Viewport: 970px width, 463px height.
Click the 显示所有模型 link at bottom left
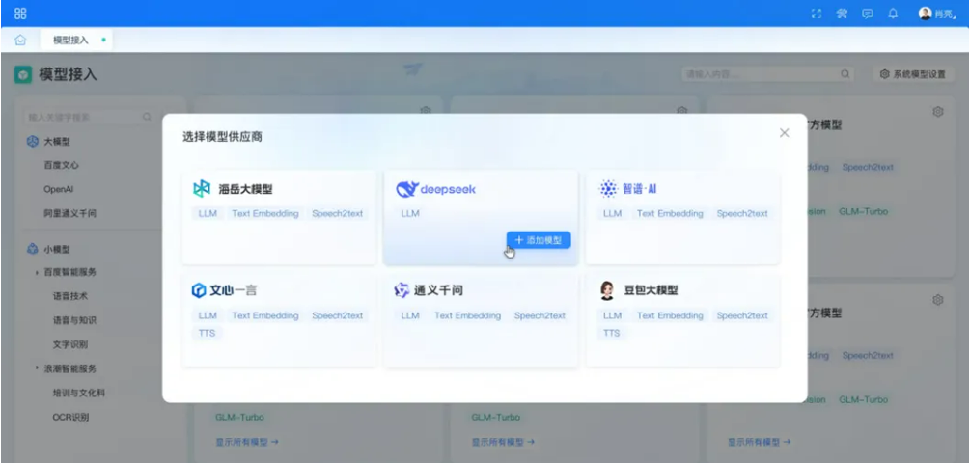[246, 442]
